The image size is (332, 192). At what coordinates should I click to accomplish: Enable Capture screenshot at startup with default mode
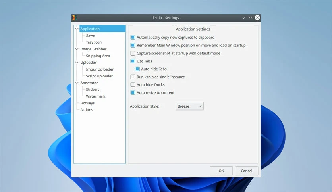click(133, 53)
